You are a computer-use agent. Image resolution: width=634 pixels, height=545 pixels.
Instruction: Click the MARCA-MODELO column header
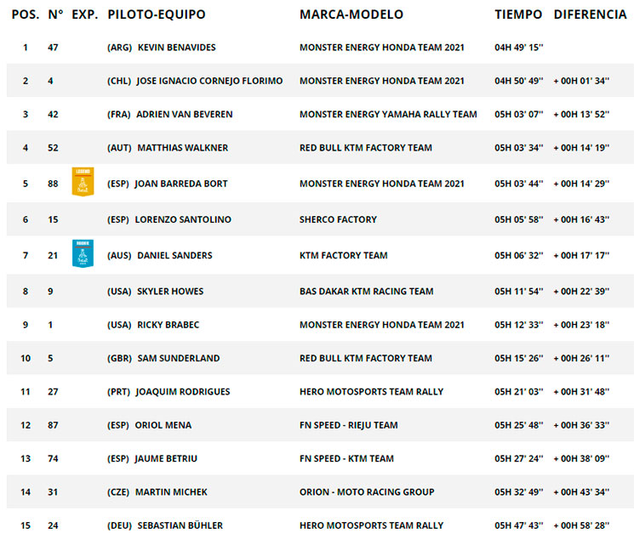351,14
